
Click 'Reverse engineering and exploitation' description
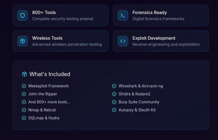[166, 44]
